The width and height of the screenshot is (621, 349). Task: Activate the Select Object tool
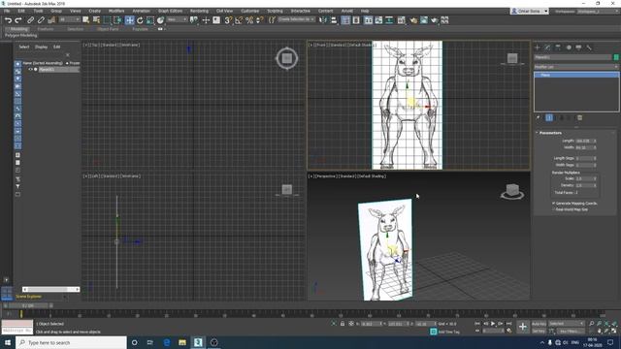(x=85, y=20)
